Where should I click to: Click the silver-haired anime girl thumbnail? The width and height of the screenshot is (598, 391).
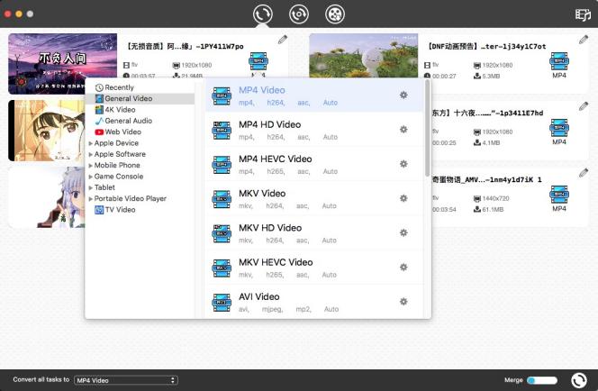(47, 197)
